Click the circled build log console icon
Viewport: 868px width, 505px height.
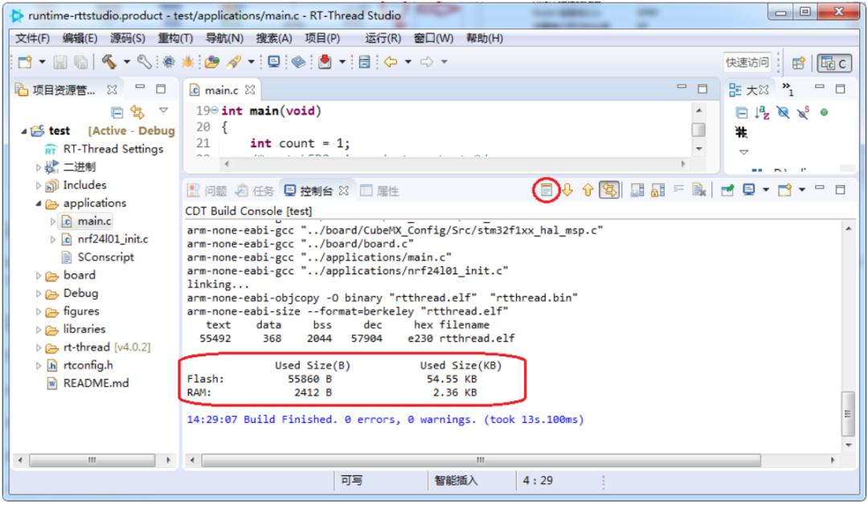[x=547, y=190]
